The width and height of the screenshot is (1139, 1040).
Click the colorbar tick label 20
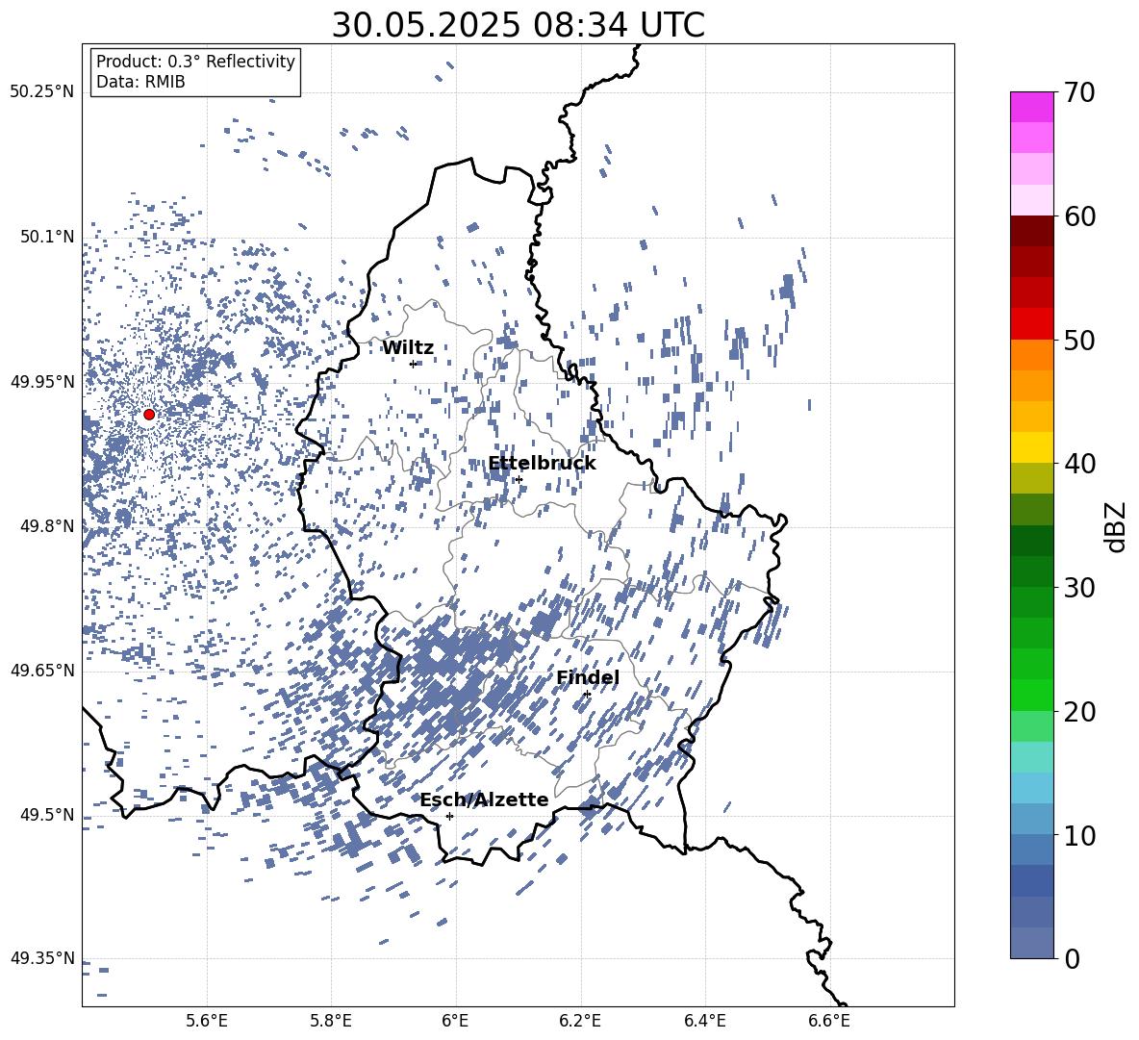[1079, 711]
